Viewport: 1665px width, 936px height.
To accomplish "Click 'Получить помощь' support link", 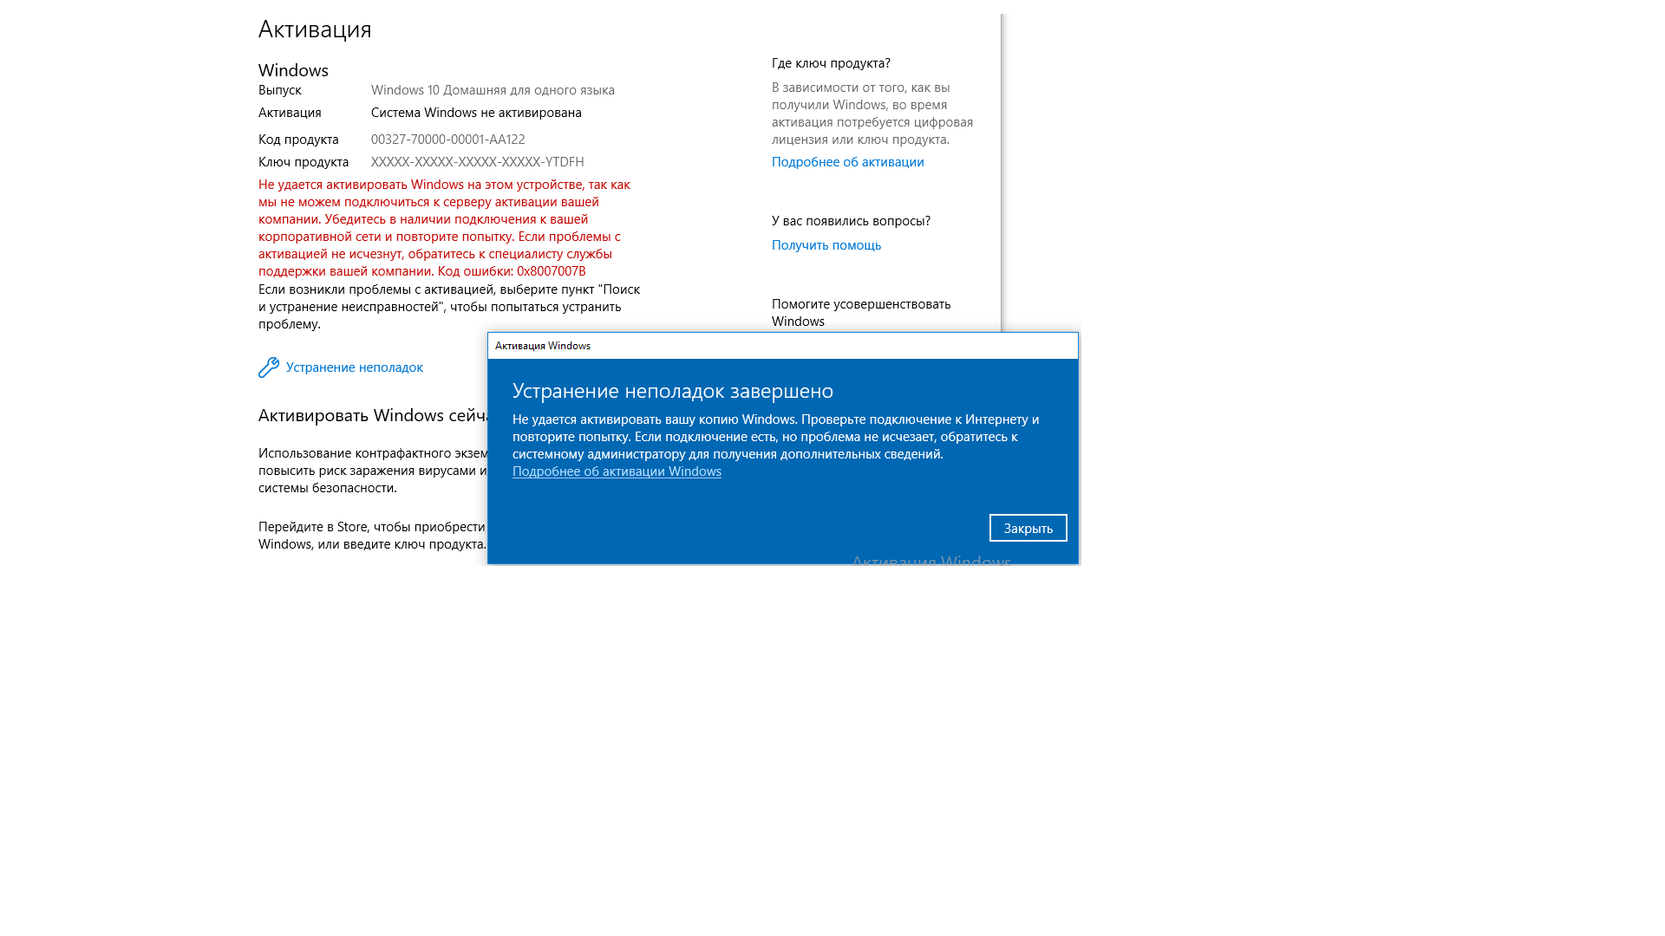I will point(826,244).
